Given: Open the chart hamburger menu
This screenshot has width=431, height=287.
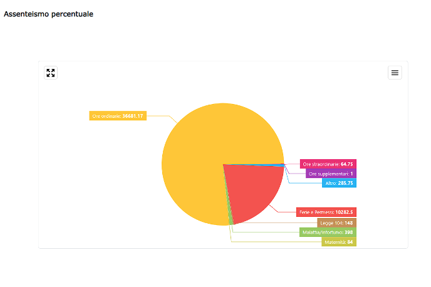Looking at the screenshot, I should click(x=395, y=73).
